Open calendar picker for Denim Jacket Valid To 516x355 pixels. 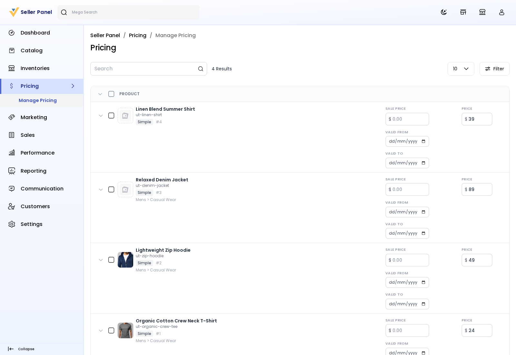click(423, 233)
